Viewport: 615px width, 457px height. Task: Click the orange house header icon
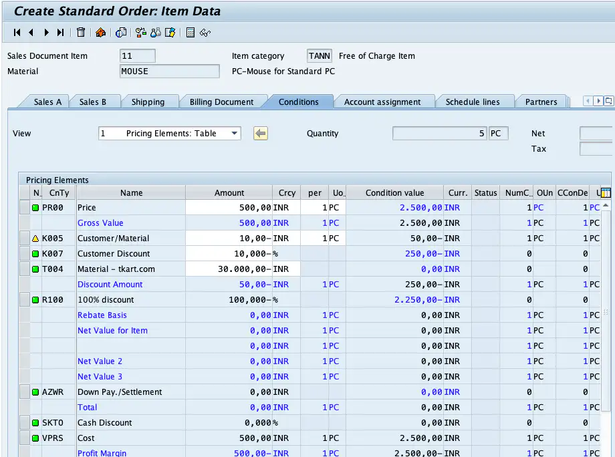point(100,33)
